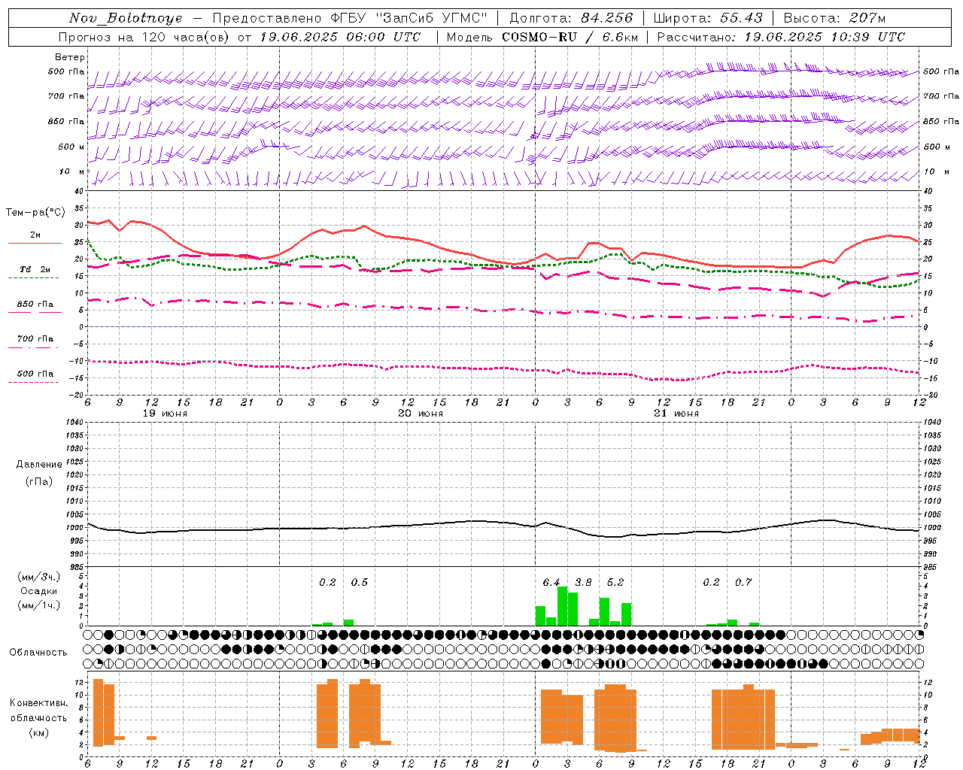Click the Рассчитано 19.06.2025 10:39 UTC timestamp
This screenshot has height=770, width=963.
tap(781, 37)
